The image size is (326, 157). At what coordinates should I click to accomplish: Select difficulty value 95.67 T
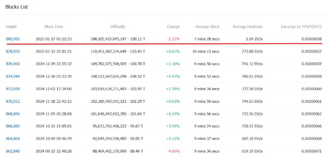click(x=137, y=126)
